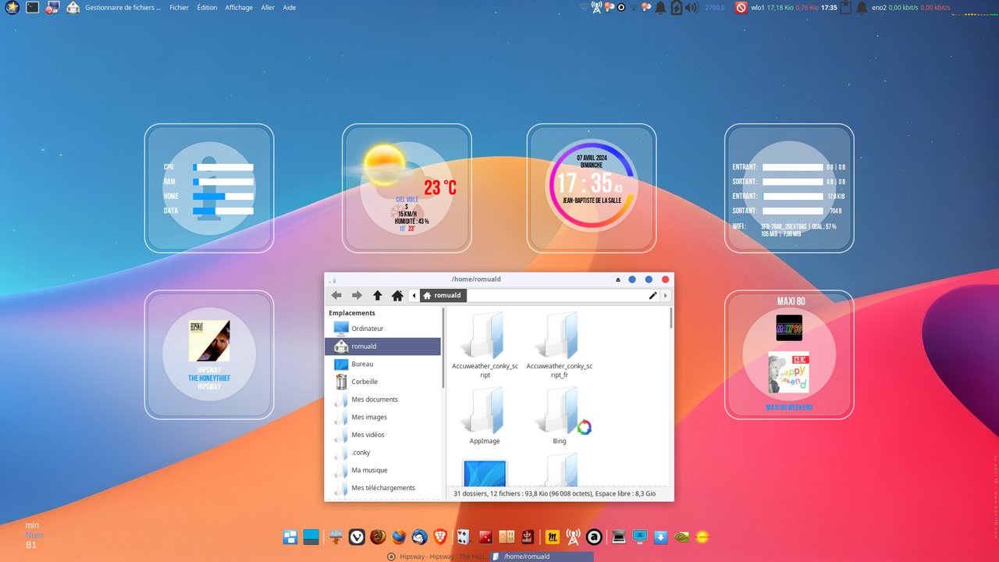The height and width of the screenshot is (562, 999).
Task: Open Mes images in sidebar
Action: pos(383,418)
